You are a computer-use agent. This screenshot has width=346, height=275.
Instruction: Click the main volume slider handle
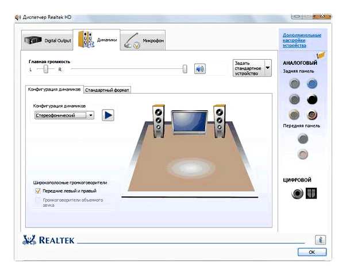coord(184,69)
